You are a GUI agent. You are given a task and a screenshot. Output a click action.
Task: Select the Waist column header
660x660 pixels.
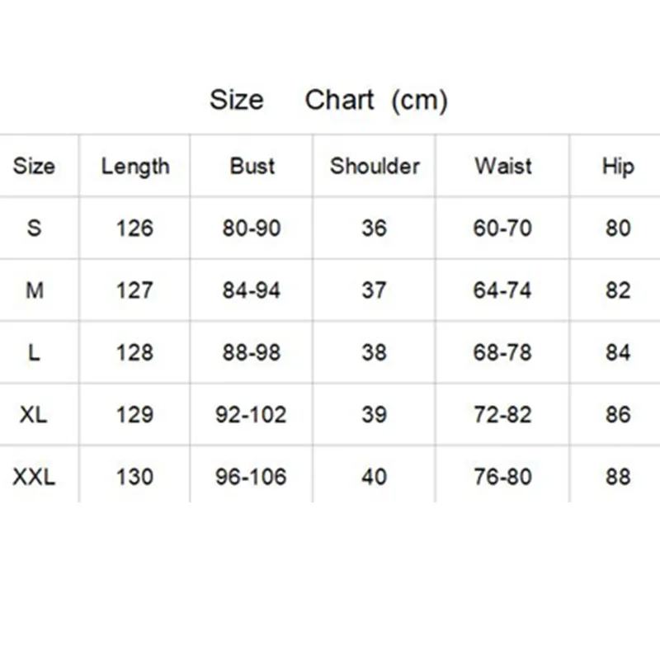tap(502, 166)
